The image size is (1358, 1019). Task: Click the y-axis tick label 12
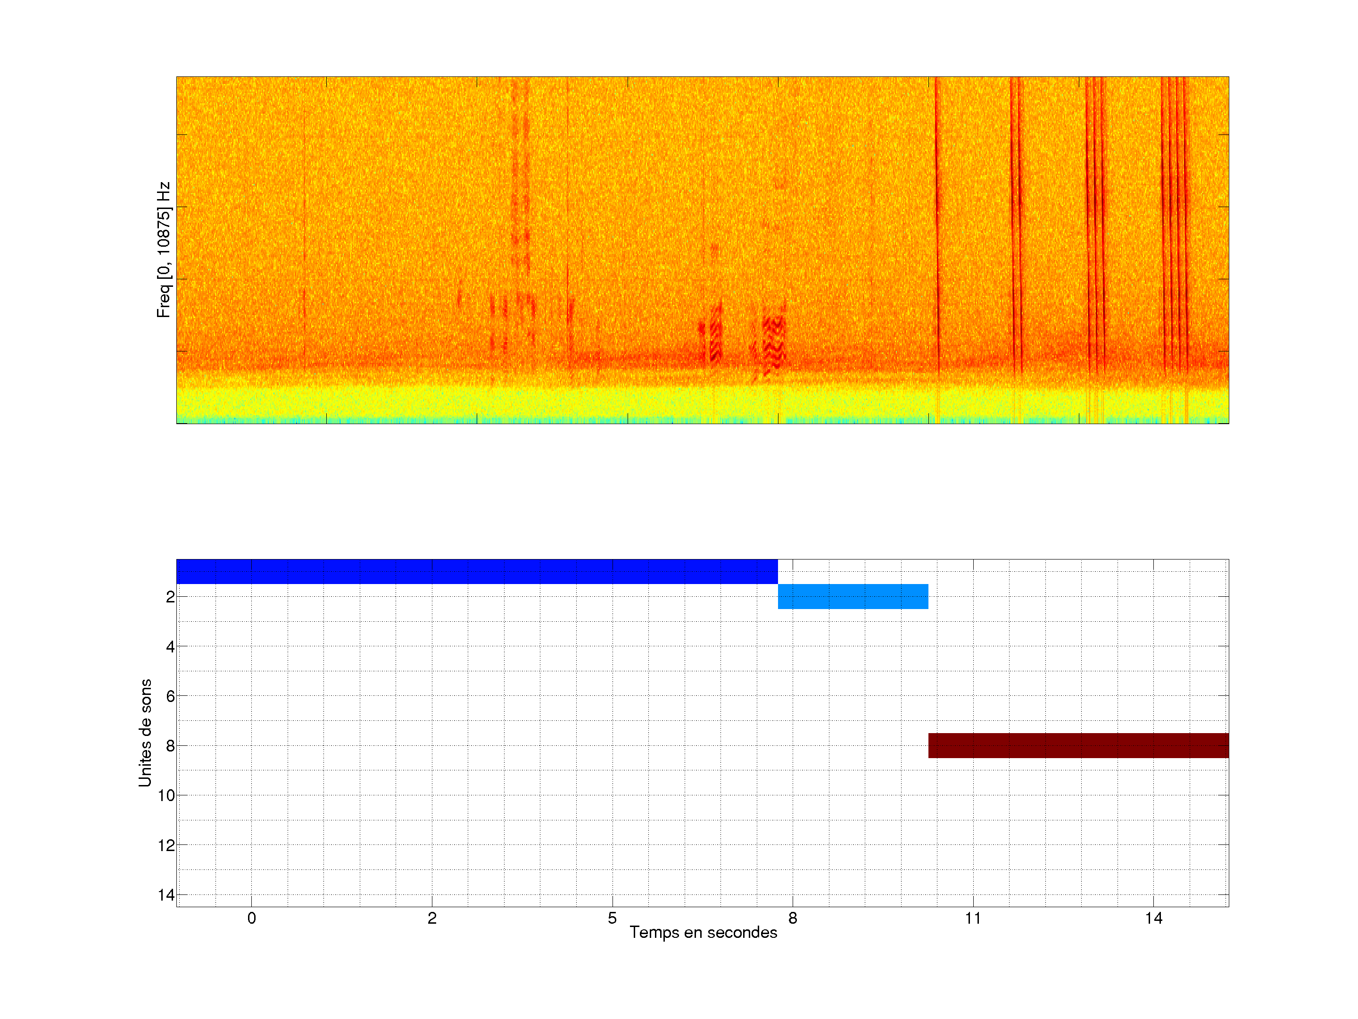pos(166,845)
